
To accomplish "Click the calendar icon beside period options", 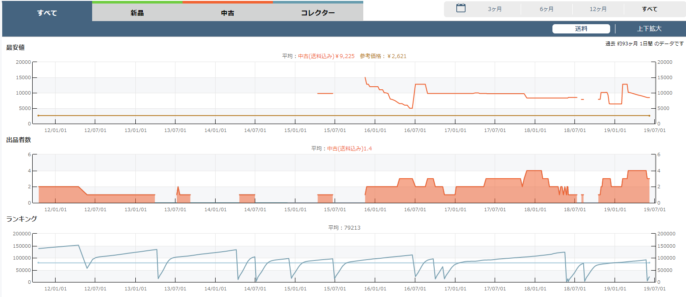I will pos(461,8).
